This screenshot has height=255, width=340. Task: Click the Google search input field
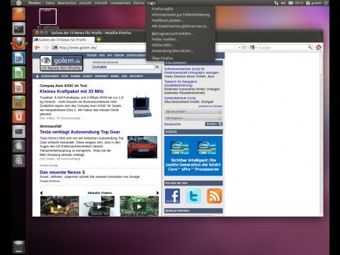[x=283, y=47]
